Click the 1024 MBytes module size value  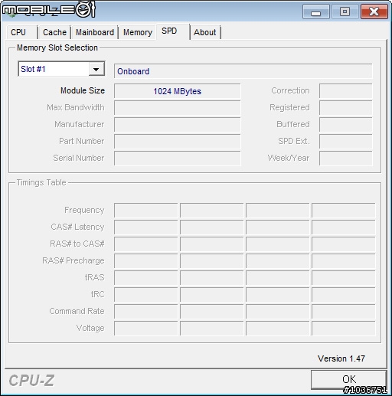click(177, 91)
